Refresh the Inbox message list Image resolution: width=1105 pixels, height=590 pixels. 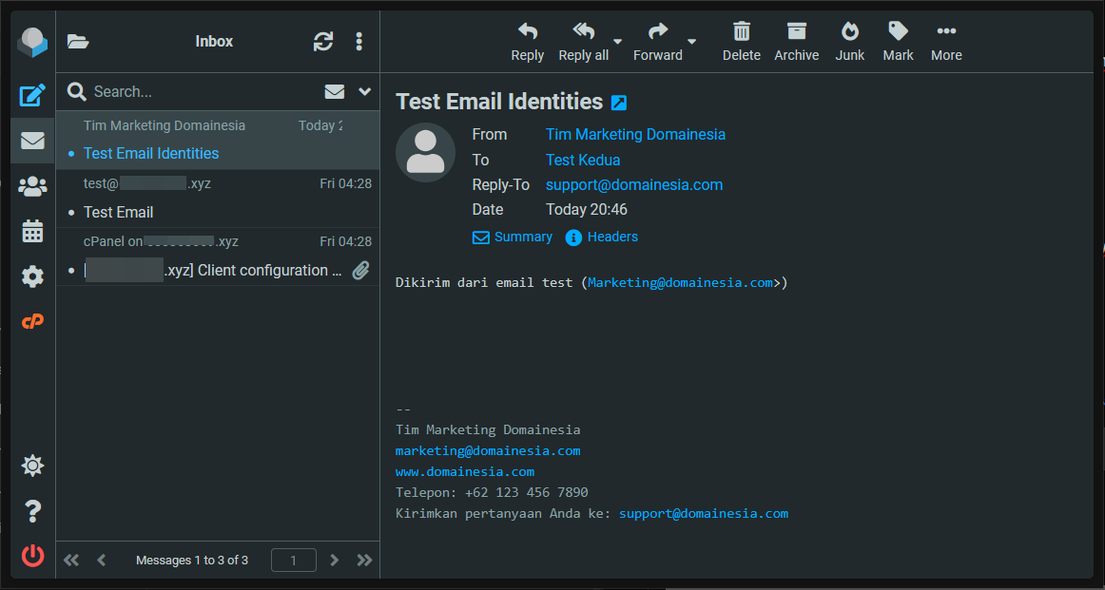click(323, 42)
